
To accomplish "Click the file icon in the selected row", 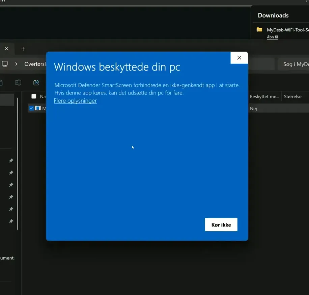I will (x=38, y=108).
